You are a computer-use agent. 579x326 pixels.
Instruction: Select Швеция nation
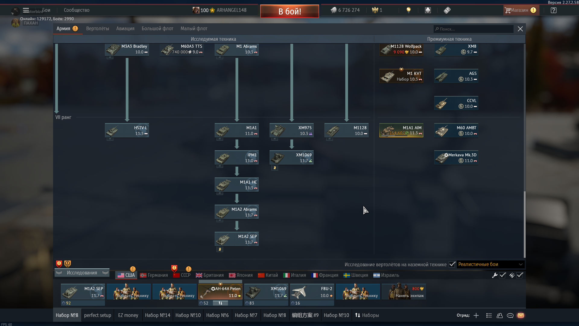tap(356, 275)
